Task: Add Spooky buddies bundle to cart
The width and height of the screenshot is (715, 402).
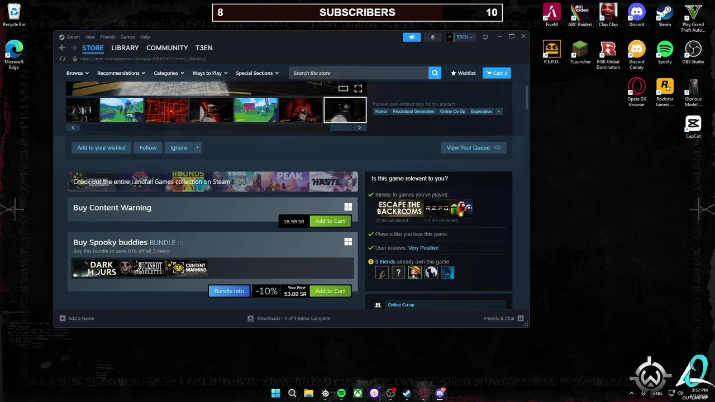Action: click(330, 291)
